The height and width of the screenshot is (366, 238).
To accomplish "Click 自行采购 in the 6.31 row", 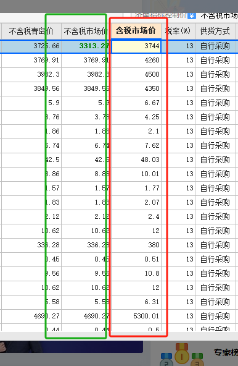I will (x=215, y=302).
